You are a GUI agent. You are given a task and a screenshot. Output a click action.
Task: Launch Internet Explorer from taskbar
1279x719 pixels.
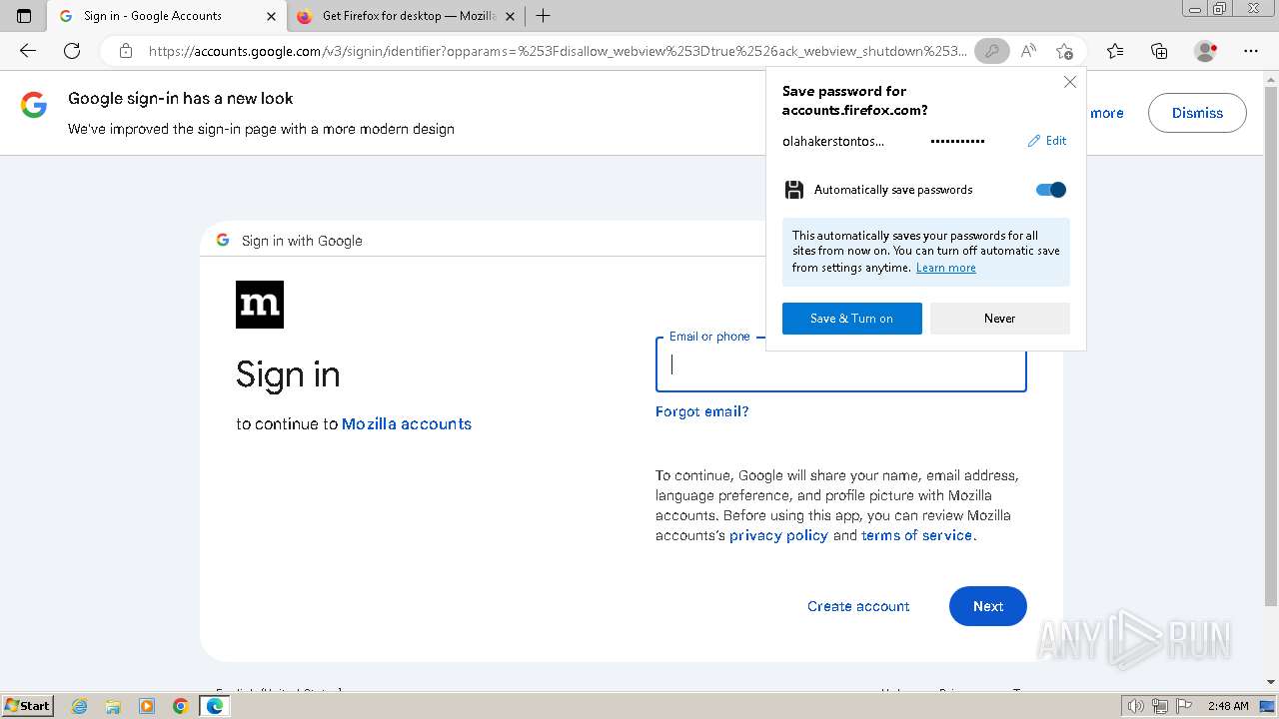pos(80,706)
